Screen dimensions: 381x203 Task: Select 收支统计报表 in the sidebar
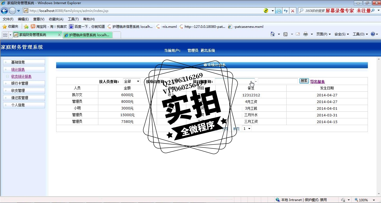coord(21,76)
